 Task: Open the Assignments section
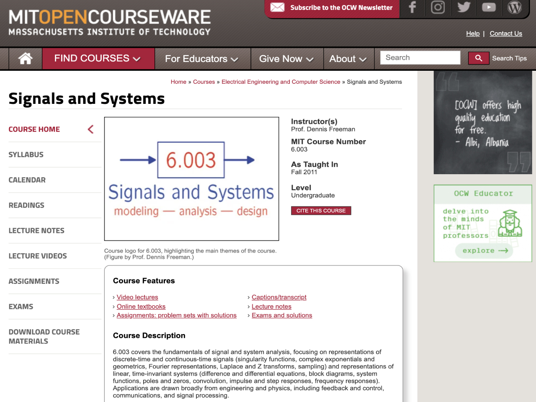[x=34, y=281]
